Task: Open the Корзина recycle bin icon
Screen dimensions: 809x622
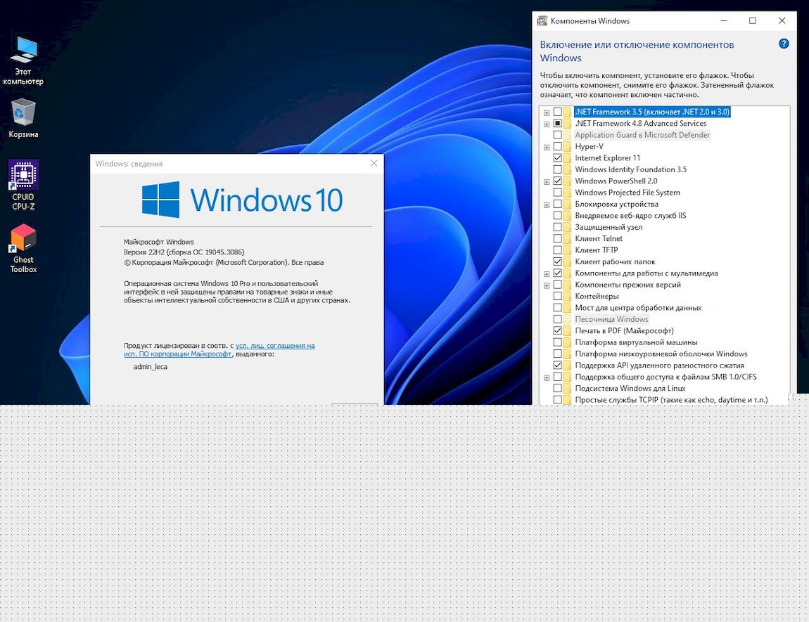Action: (23, 119)
